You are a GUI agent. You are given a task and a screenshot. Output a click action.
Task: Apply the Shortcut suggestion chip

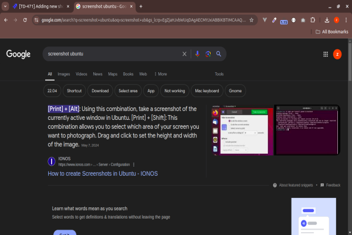[x=75, y=91]
